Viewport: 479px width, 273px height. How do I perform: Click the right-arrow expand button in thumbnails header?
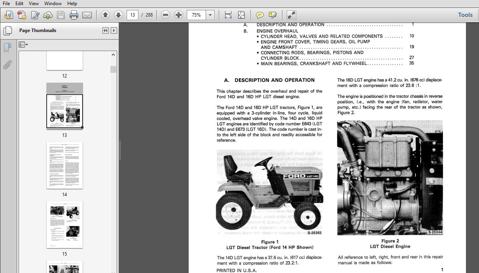114,30
